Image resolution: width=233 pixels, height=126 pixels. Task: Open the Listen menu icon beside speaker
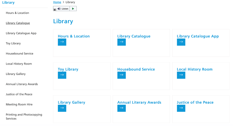tap(55, 10)
